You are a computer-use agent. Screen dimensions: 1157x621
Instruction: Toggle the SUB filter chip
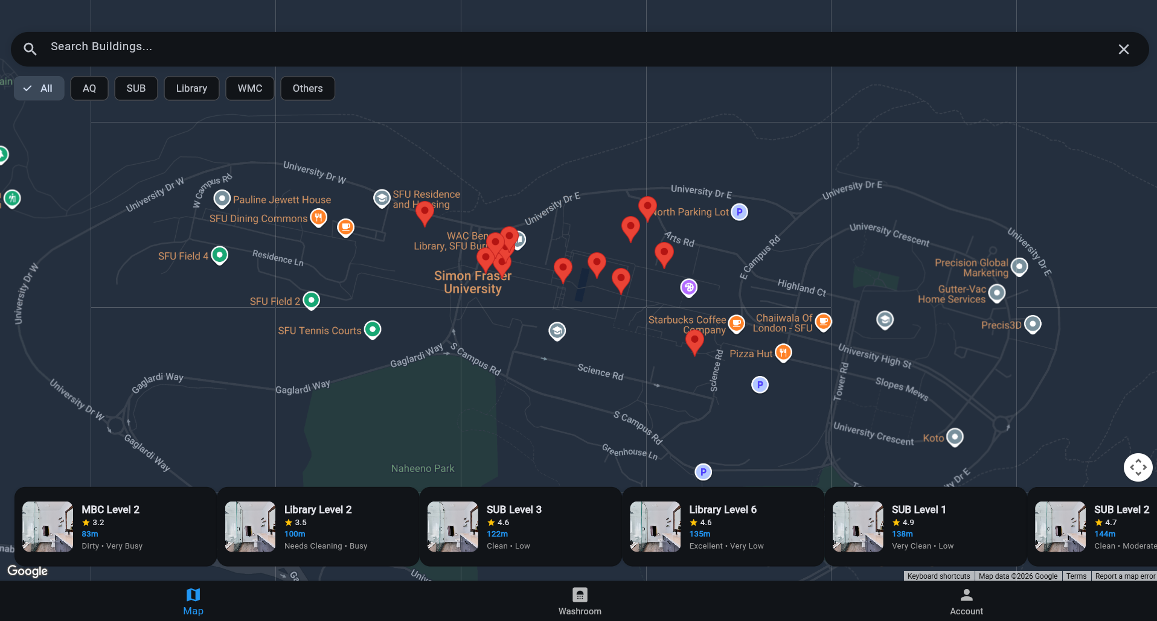click(136, 88)
